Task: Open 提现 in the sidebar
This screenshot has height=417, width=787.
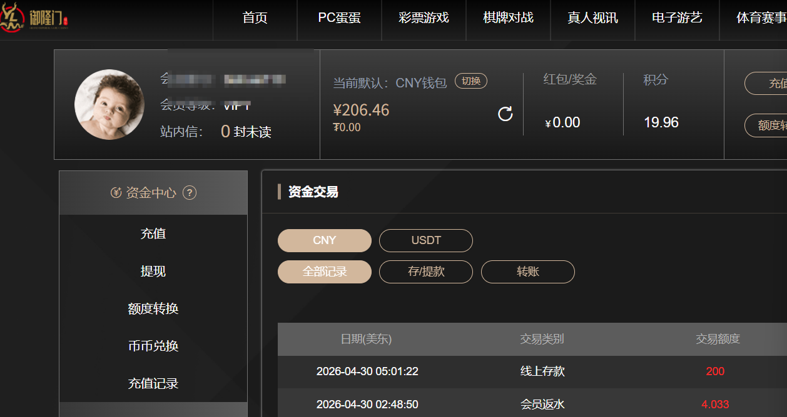Action: point(153,271)
